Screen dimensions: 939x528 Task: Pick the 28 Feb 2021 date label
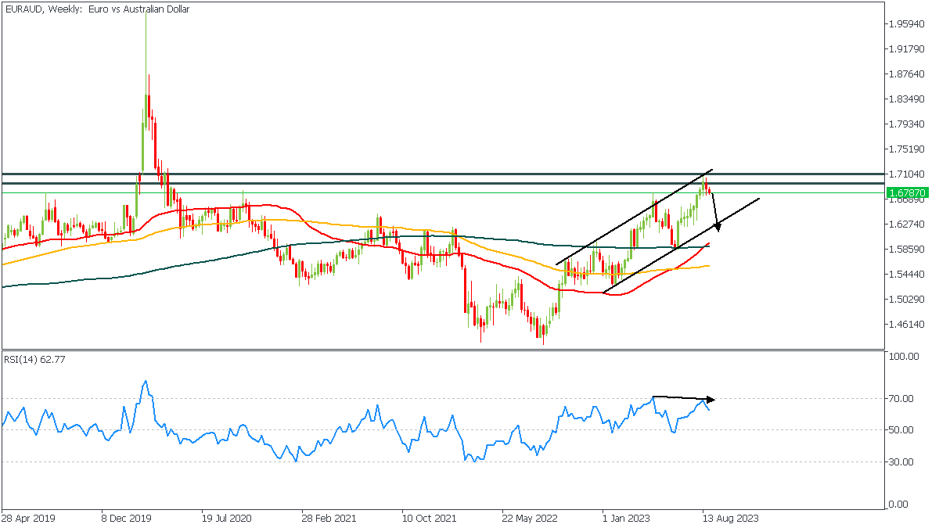click(x=326, y=518)
